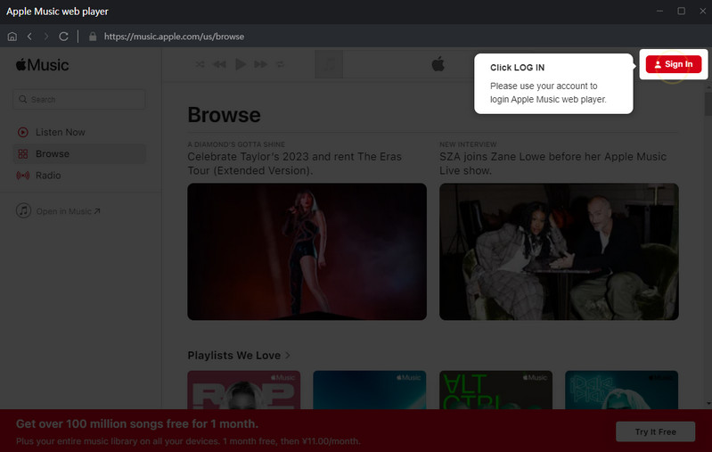The width and height of the screenshot is (712, 452).
Task: Toggle shuffle in the player bar
Action: click(200, 64)
